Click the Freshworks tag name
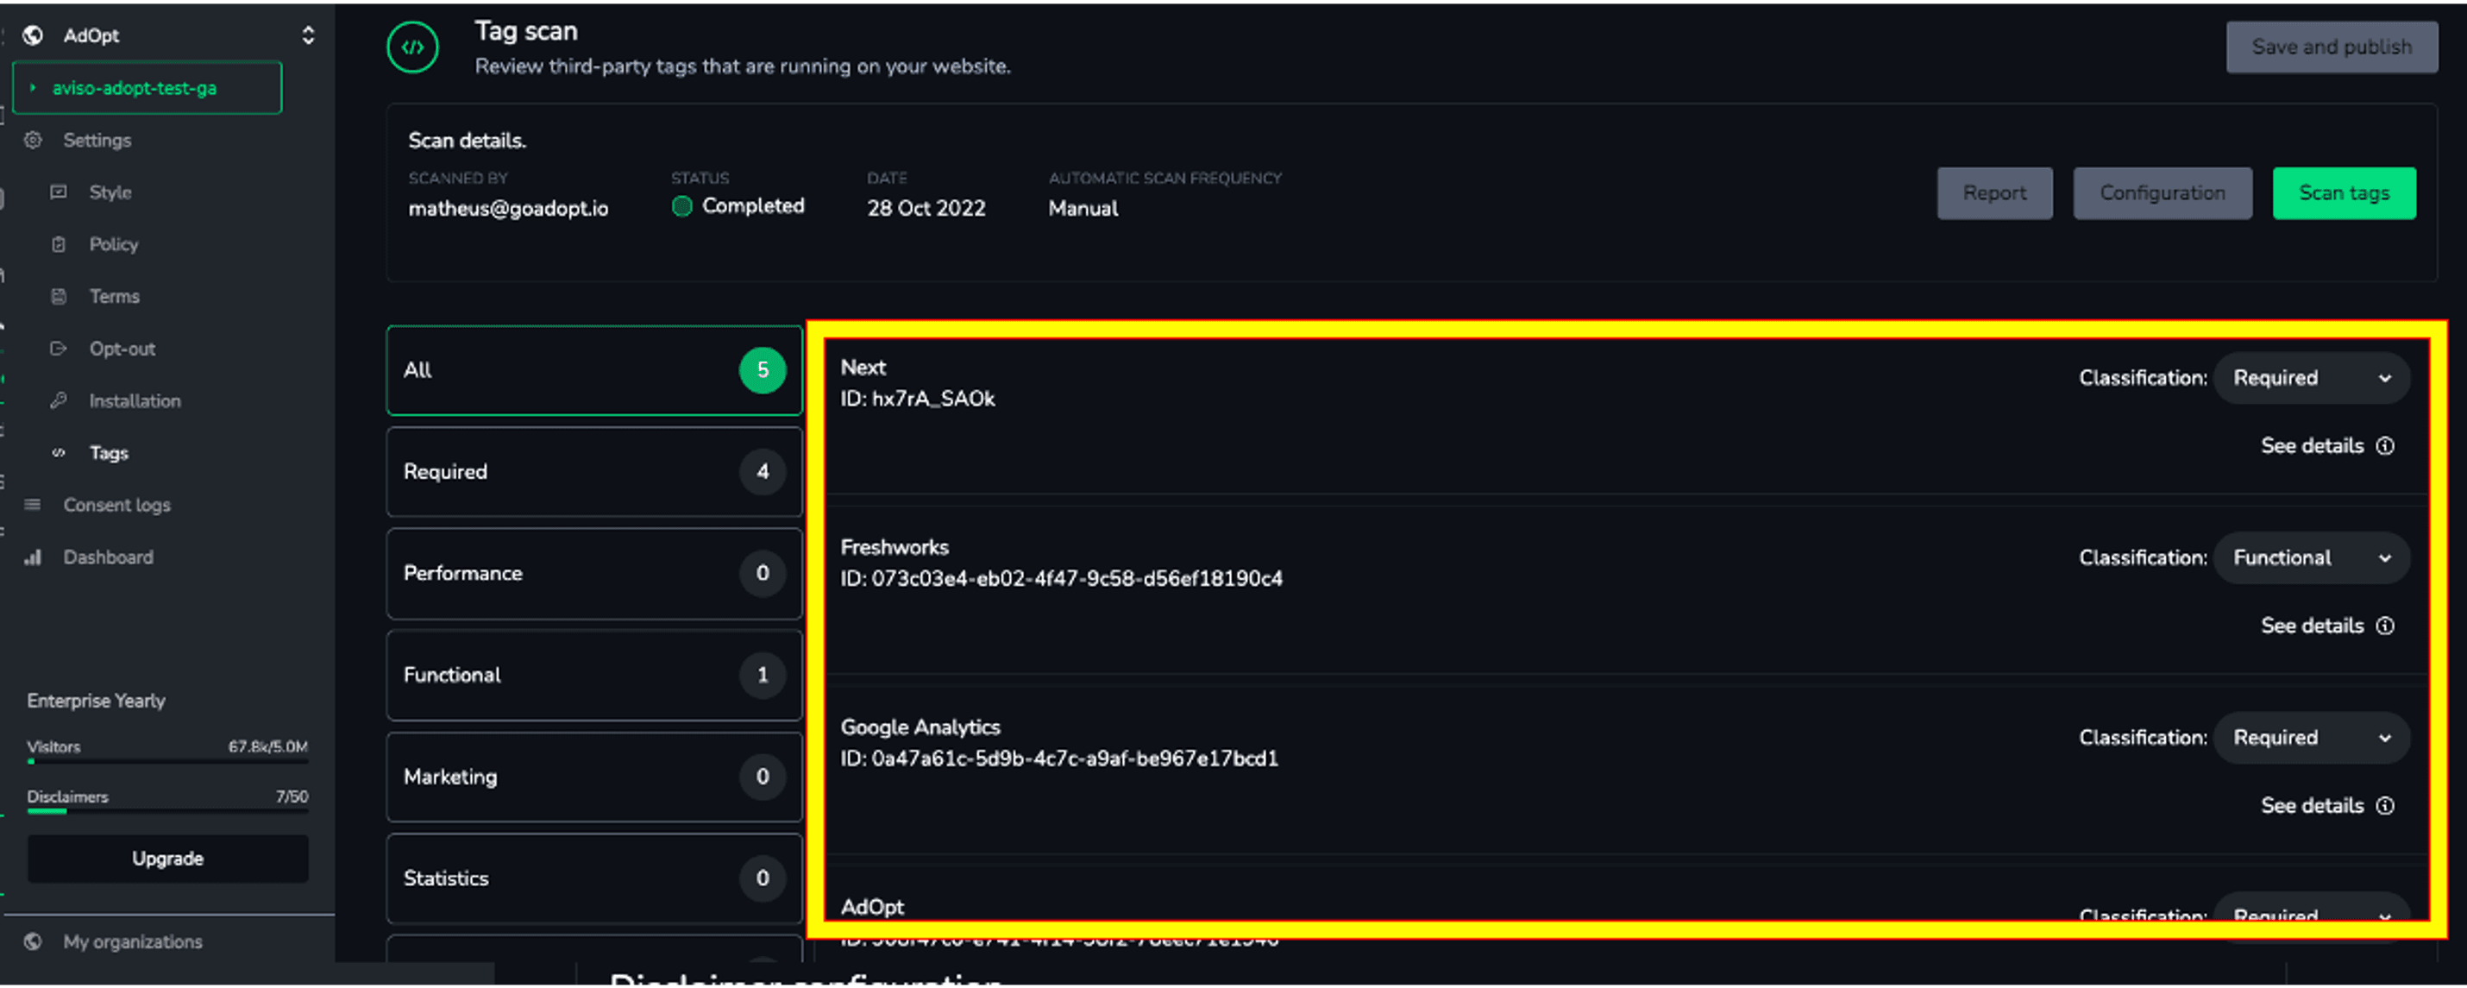The width and height of the screenshot is (2467, 988). tap(895, 547)
